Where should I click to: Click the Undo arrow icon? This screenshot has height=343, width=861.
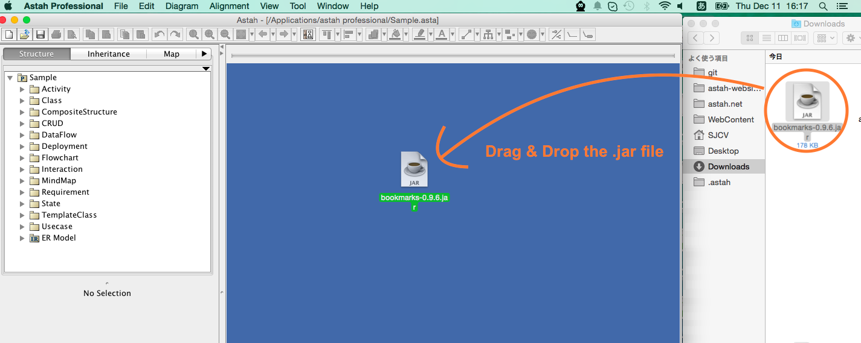tap(159, 34)
